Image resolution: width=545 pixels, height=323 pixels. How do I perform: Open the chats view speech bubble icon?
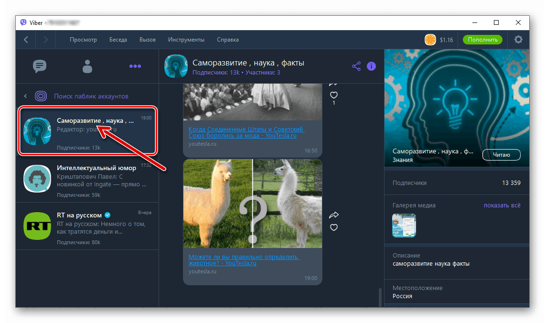40,66
